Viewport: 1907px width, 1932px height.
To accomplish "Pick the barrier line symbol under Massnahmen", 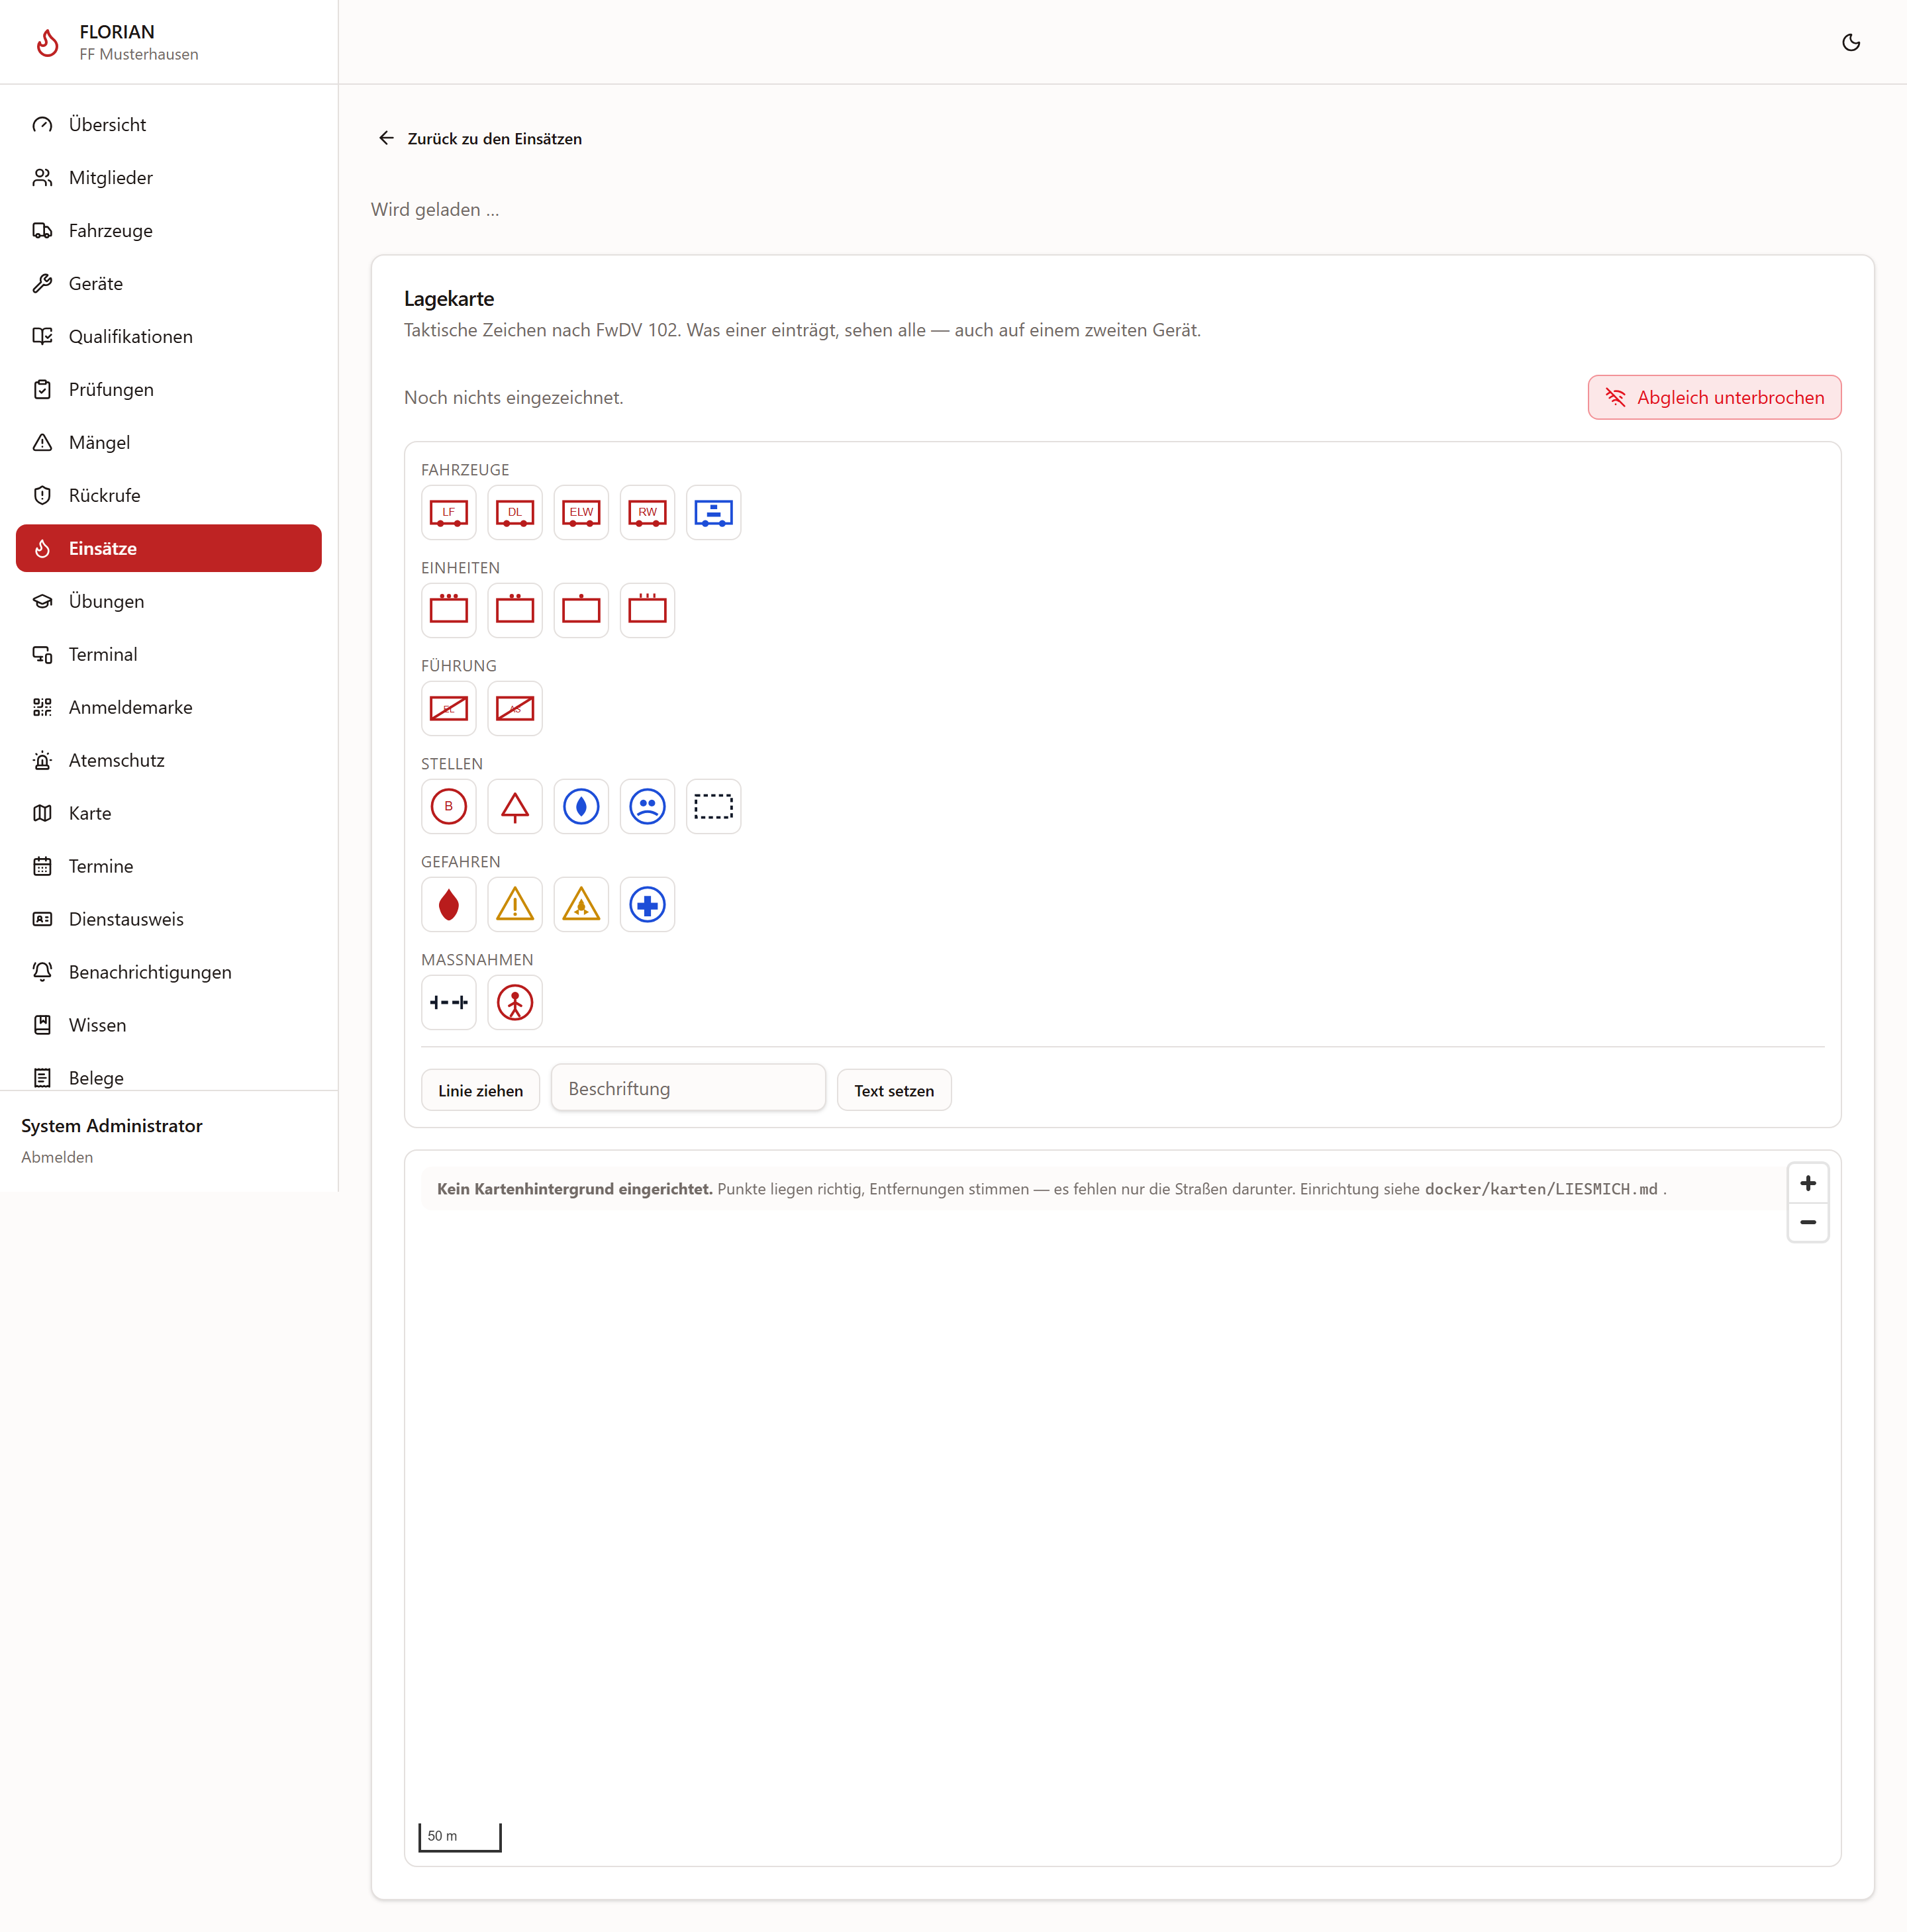I will coord(448,1003).
